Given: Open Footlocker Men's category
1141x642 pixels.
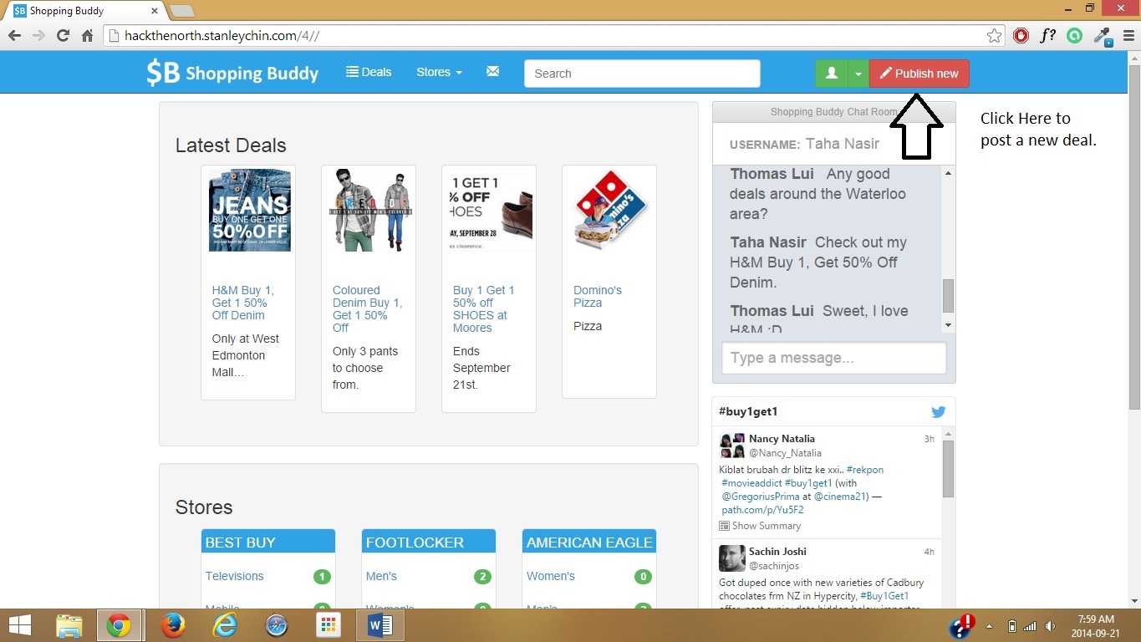Looking at the screenshot, I should [x=381, y=576].
